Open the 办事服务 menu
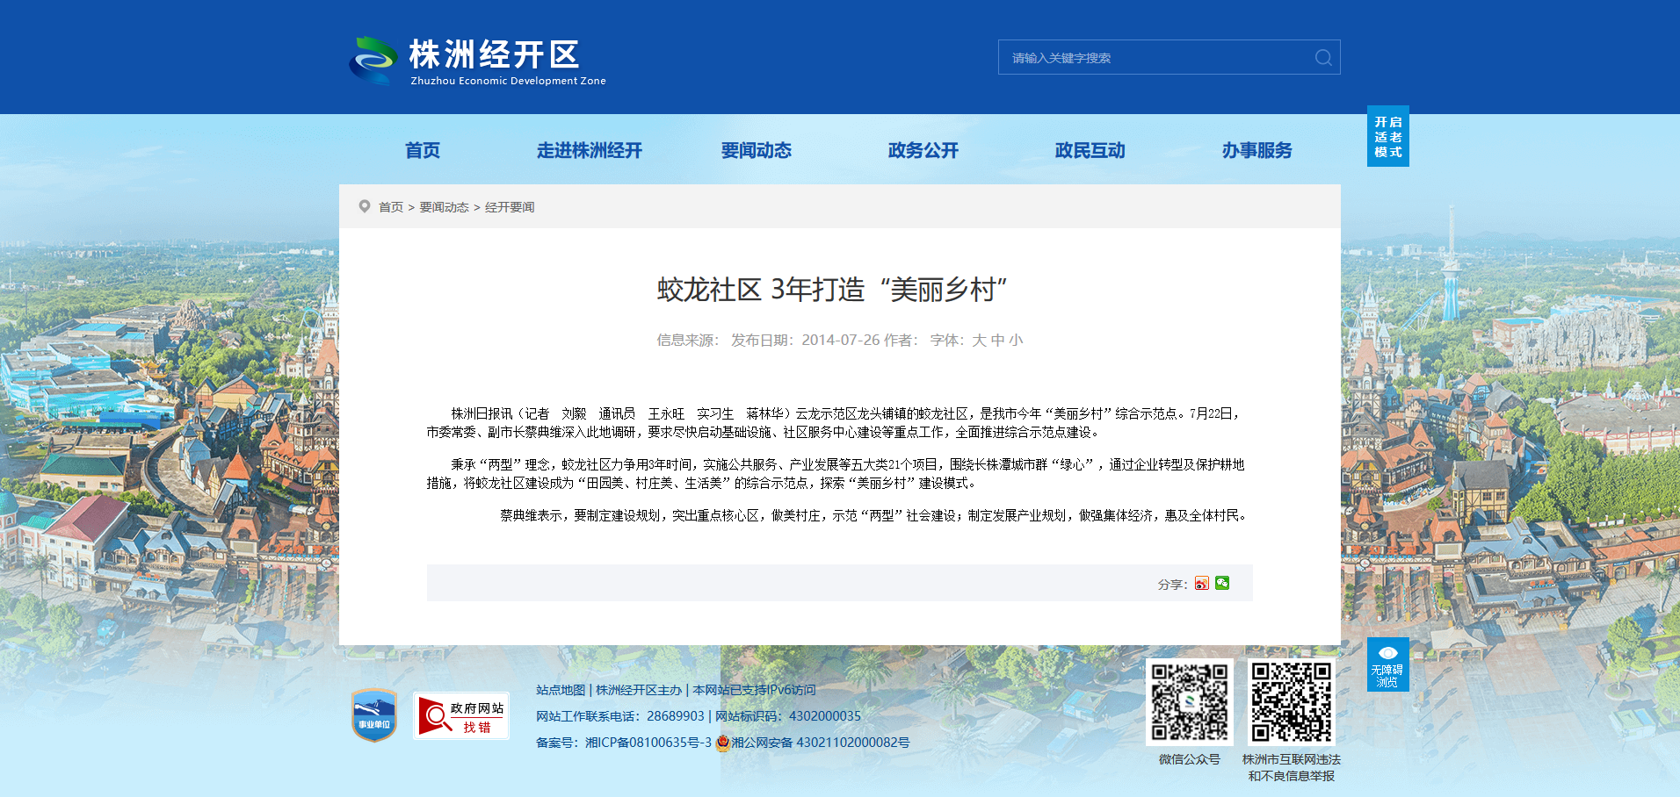 tap(1257, 150)
